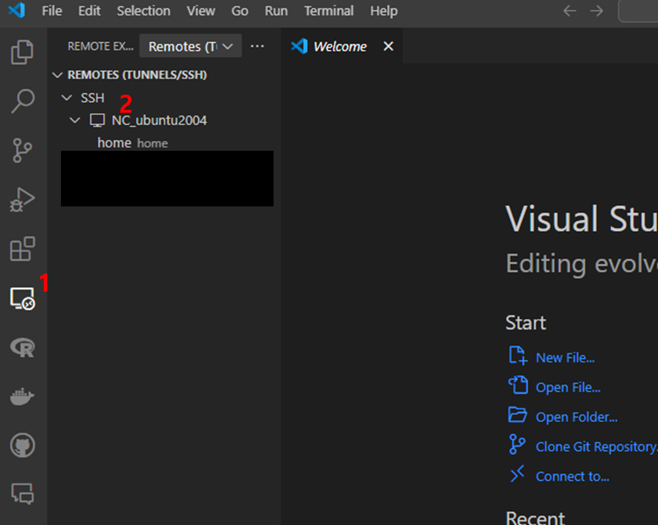Close the Welcome tab

388,46
